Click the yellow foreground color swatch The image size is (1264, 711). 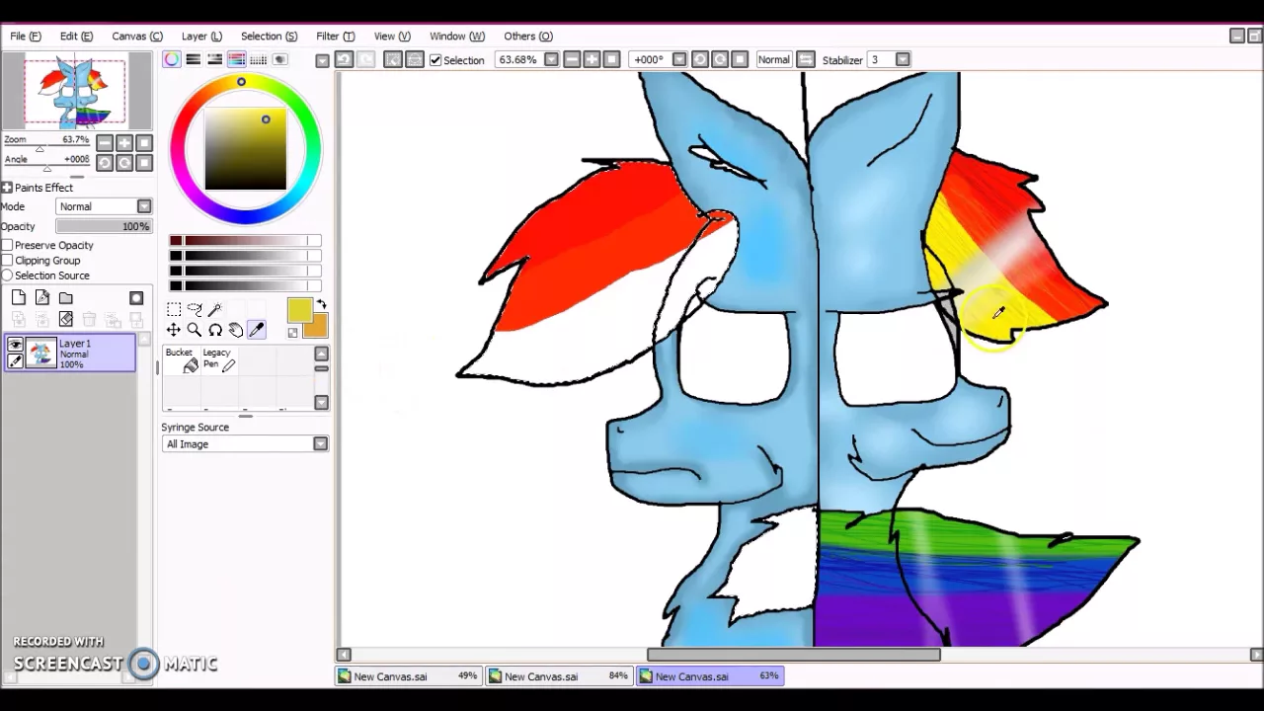coord(298,311)
